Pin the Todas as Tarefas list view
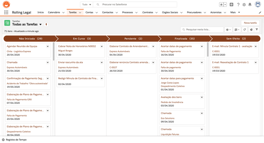Image resolution: width=264 pixels, height=143 pixels. tap(46, 24)
